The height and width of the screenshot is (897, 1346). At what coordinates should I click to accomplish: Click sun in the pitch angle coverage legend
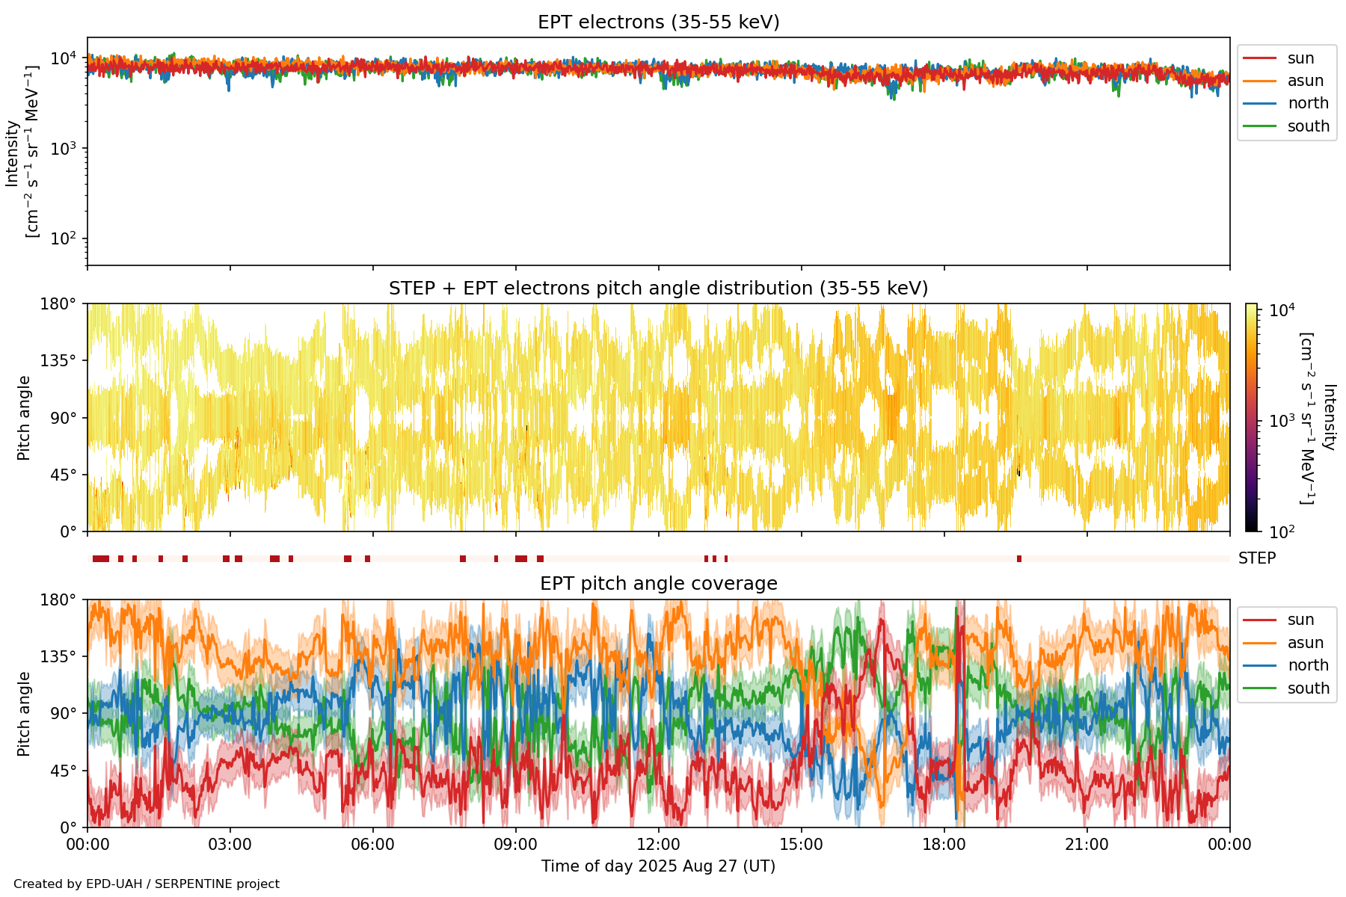tap(1300, 620)
